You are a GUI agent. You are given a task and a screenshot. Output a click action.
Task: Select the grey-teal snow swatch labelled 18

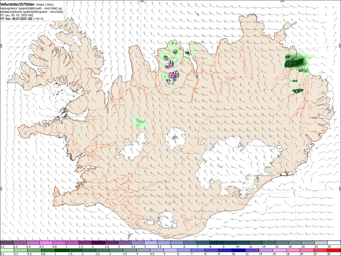click(x=295, y=243)
